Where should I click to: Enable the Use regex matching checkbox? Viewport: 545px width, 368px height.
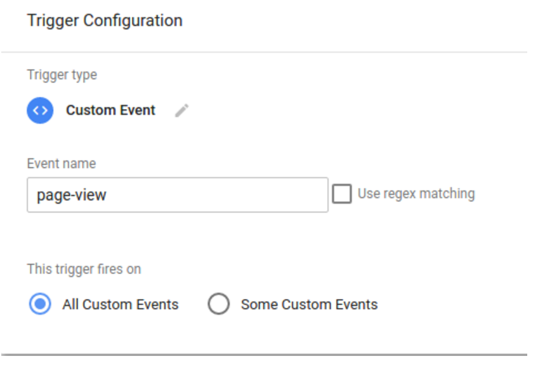pos(341,194)
